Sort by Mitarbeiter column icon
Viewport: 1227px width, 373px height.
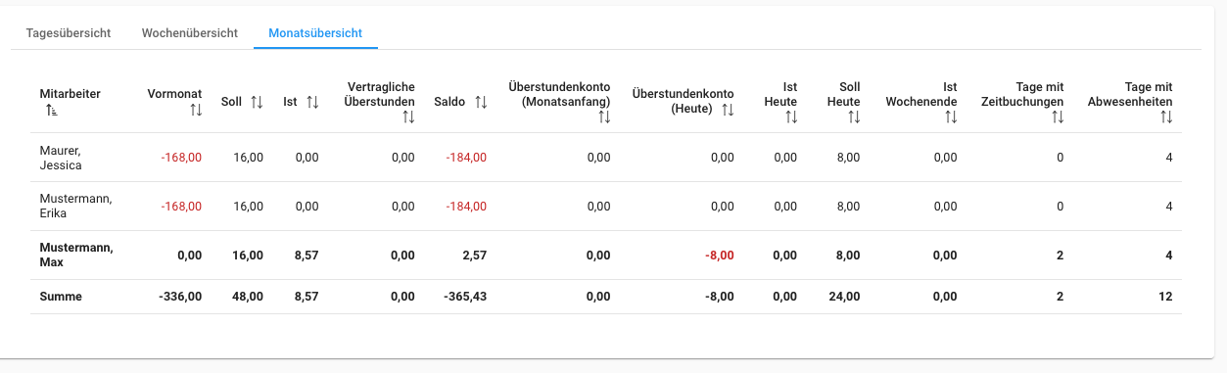tap(52, 111)
